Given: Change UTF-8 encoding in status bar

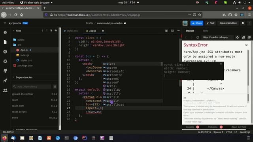Looking at the screenshot, I should (x=228, y=132).
